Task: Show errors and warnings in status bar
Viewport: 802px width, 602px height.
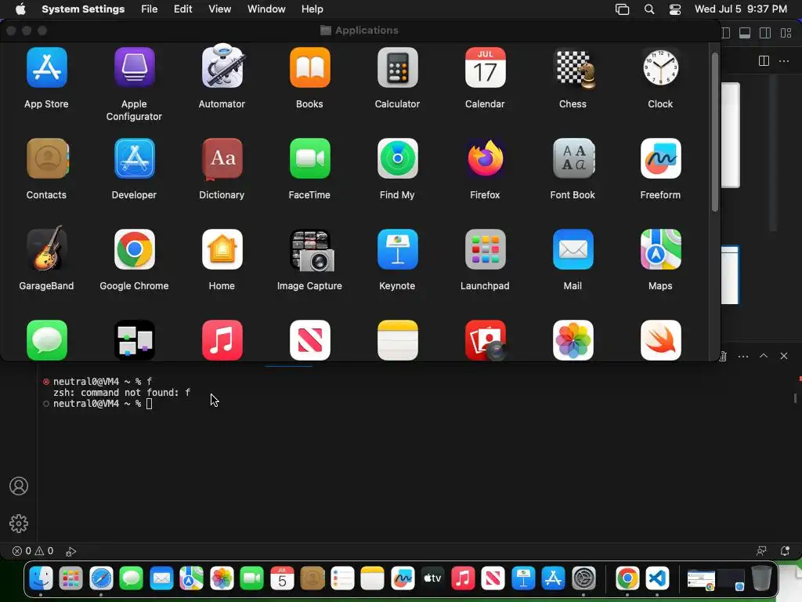Action: pos(33,551)
